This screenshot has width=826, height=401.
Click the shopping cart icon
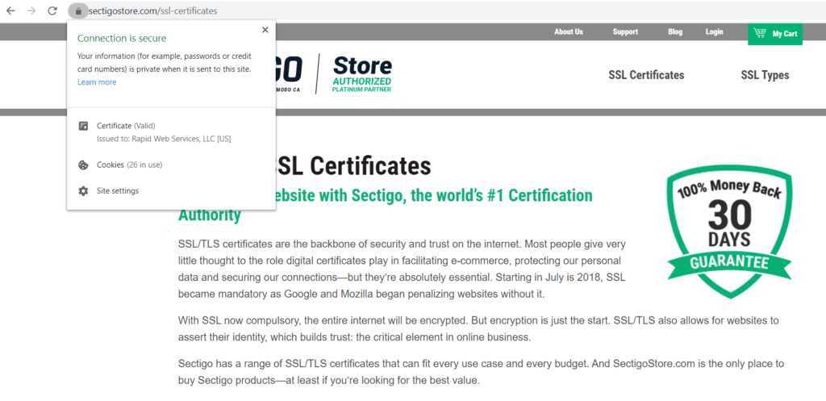click(x=759, y=33)
